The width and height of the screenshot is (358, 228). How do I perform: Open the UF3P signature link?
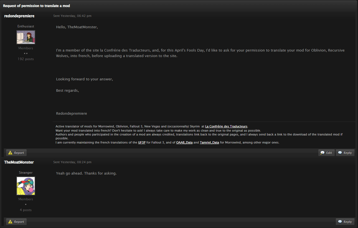click(142, 142)
